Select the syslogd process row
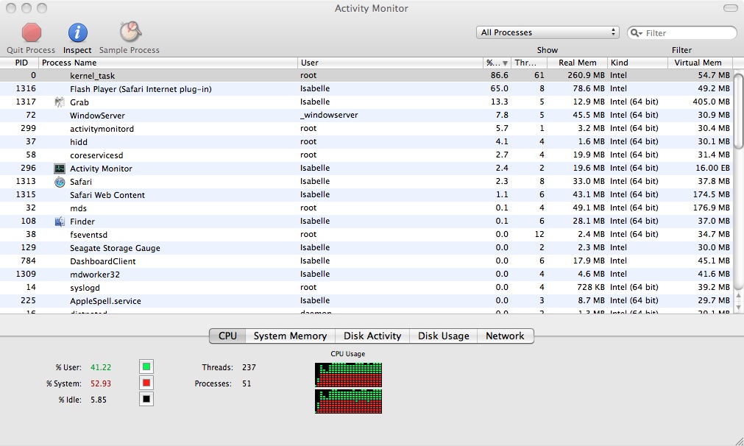Image resolution: width=744 pixels, height=446 pixels. pos(366,288)
